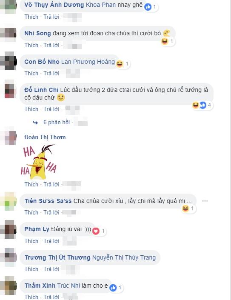Click Trả lời under Trương Thị Út Thương's comment
Image resolution: width=231 pixels, height=300 pixels.
51,269
